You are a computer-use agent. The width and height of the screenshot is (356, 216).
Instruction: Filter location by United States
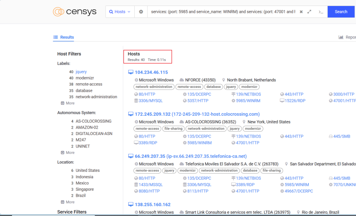click(87, 171)
